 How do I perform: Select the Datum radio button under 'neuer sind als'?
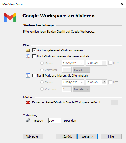(42, 63)
